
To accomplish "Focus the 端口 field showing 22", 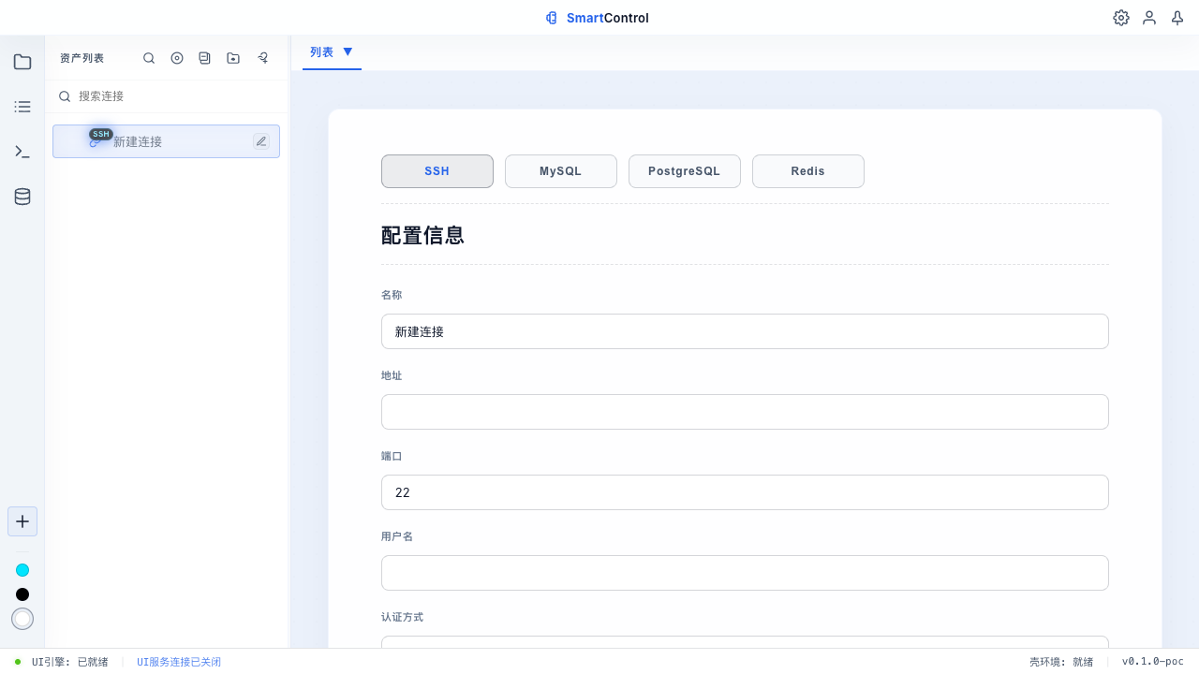I will 745,492.
